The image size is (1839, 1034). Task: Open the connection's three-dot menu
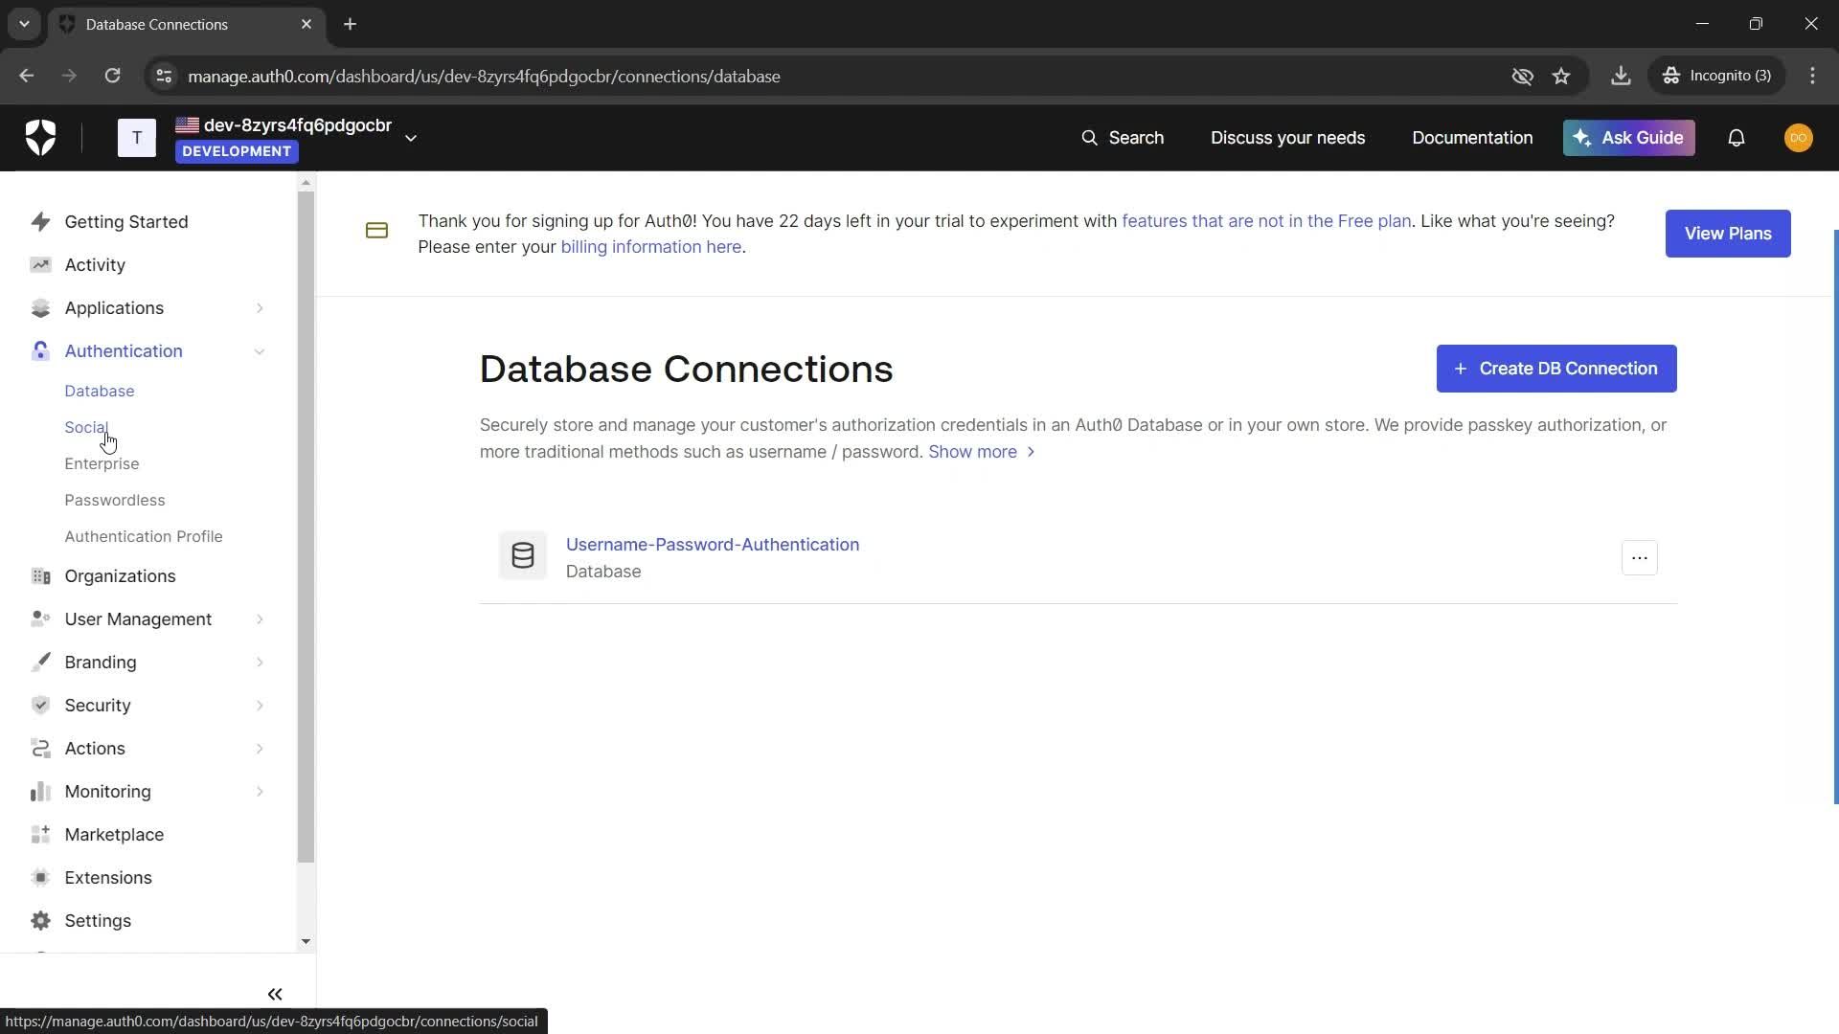(x=1639, y=558)
